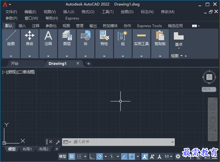This screenshot has width=220, height=162.
Task: Close the command line window
Action: (51, 142)
